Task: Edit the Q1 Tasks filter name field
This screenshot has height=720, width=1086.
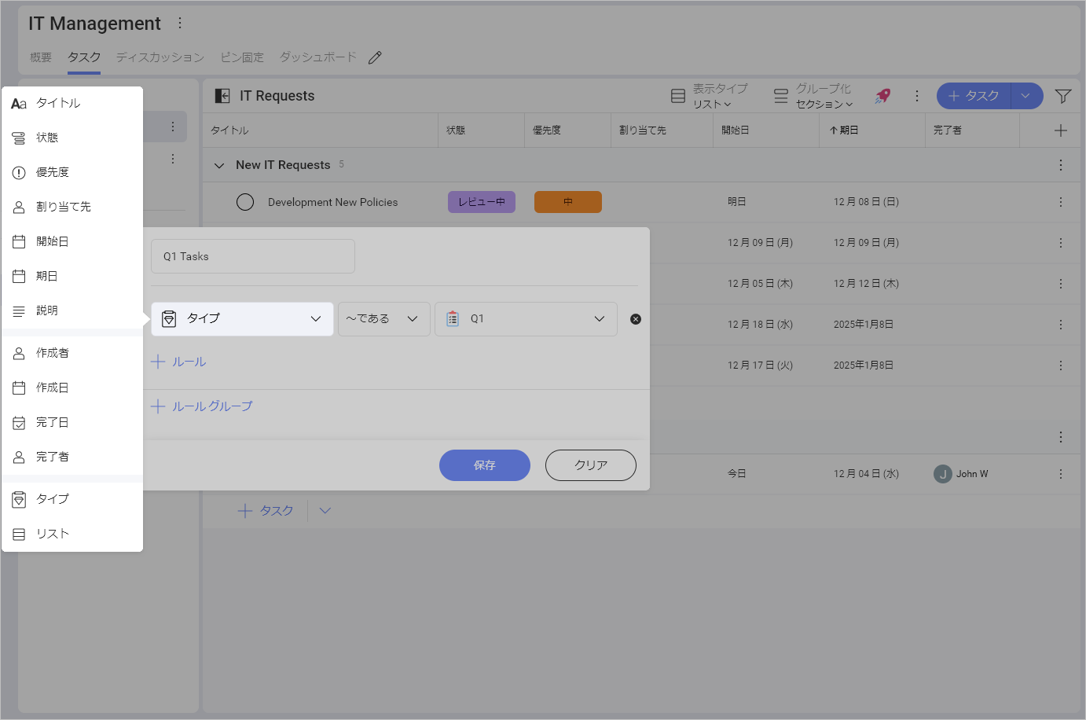Action: pyautogui.click(x=253, y=256)
